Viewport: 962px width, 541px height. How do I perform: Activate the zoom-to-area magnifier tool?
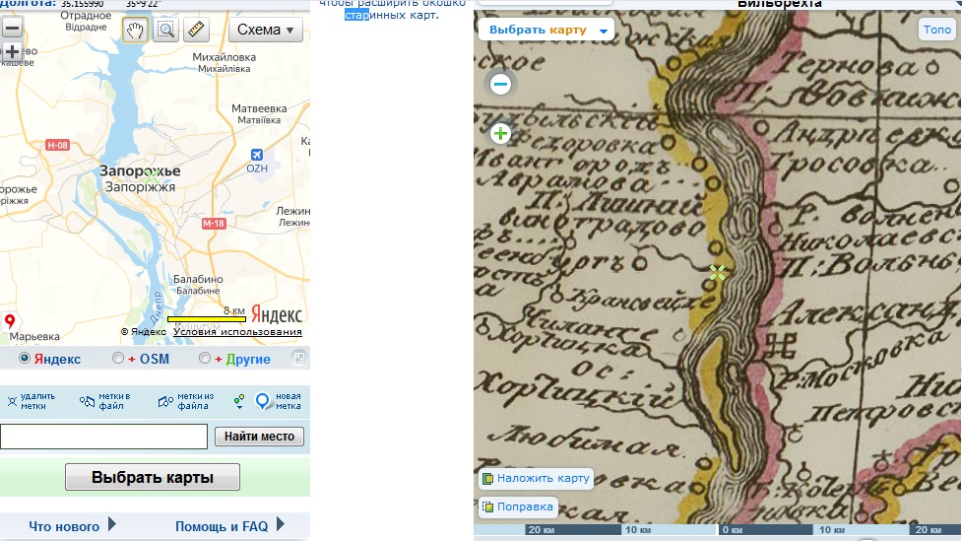click(165, 30)
